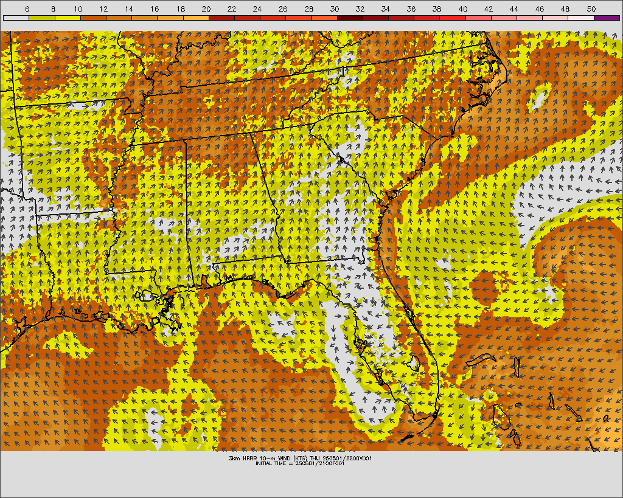Click the legend label "6"
Screen dimensions: 623x498
(27, 9)
